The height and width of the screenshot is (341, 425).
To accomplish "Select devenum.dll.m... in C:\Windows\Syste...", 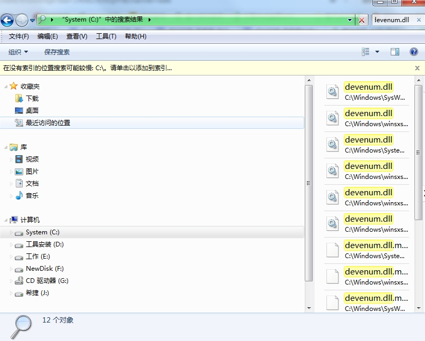I will pos(366,250).
